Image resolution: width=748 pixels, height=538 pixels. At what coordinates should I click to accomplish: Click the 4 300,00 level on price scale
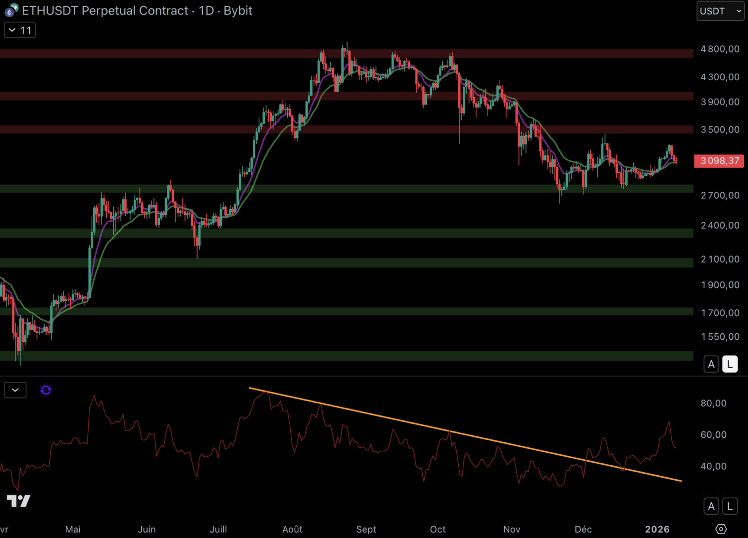[720, 77]
